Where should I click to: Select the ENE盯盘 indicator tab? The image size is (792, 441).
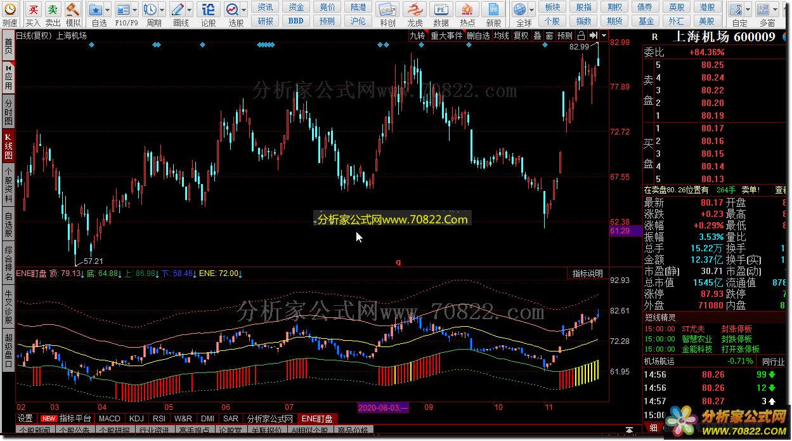point(317,419)
